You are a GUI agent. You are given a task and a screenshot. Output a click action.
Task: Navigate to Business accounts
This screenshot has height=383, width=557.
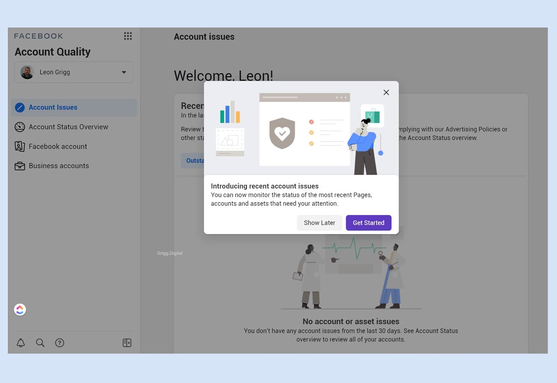point(59,165)
